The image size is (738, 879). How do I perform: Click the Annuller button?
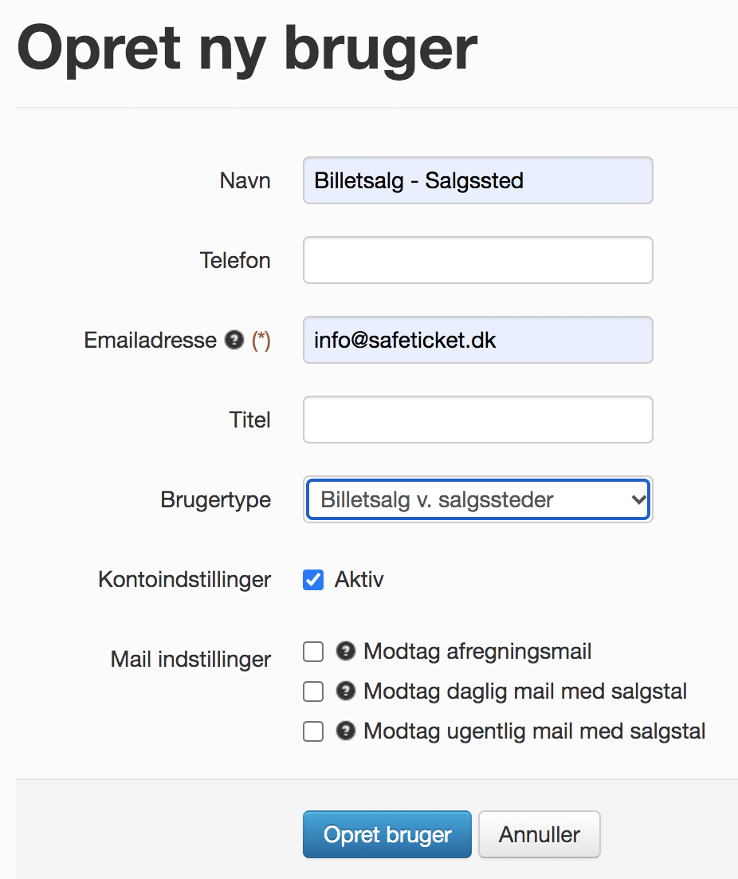[x=540, y=834]
